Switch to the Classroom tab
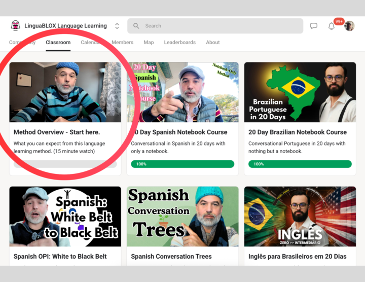 [x=58, y=42]
